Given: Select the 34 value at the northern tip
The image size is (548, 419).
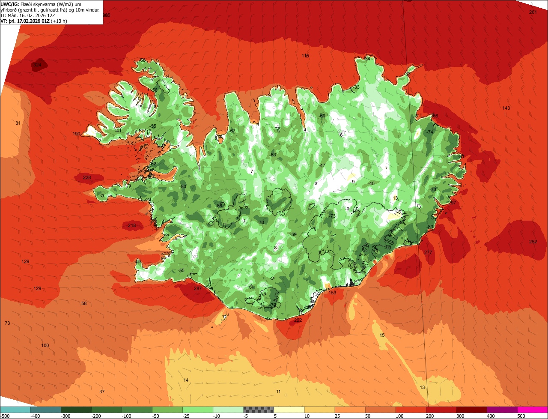Looking at the screenshot, I should (367, 58).
